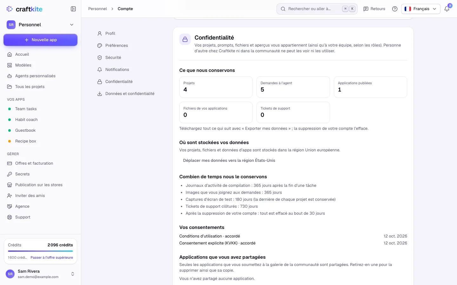Click the credits usage progress bar
Image resolution: width=457 pixels, height=285 pixels.
[x=40, y=251]
